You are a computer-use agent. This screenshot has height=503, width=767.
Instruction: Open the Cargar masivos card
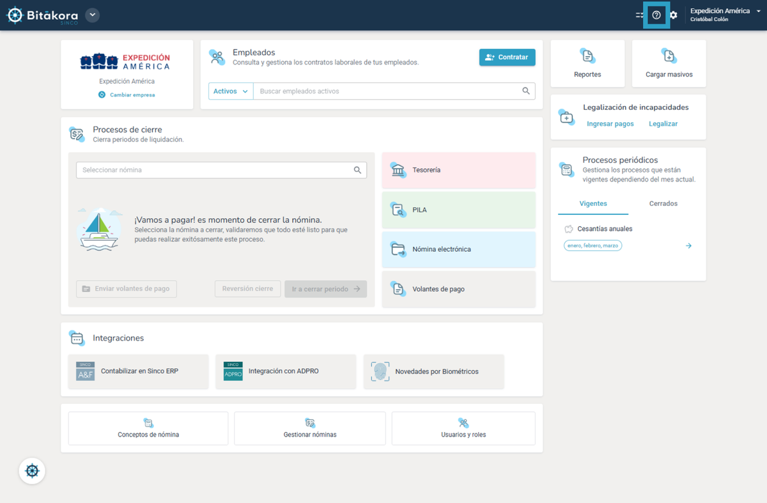click(669, 63)
